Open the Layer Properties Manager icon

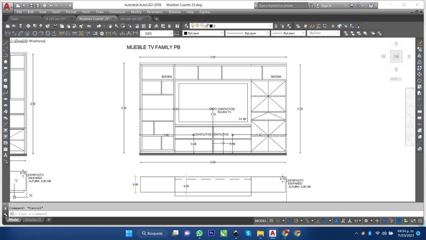(x=187, y=26)
